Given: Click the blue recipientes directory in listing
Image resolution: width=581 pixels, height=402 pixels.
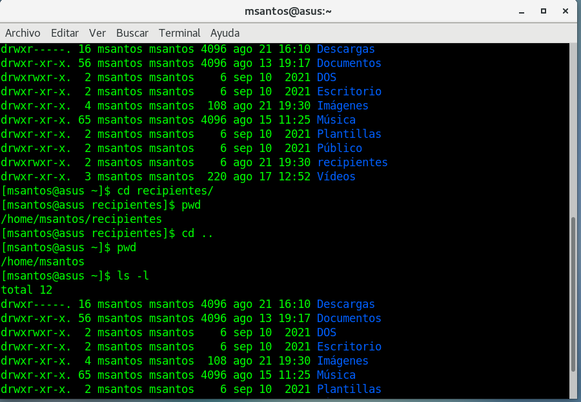Looking at the screenshot, I should tap(352, 162).
